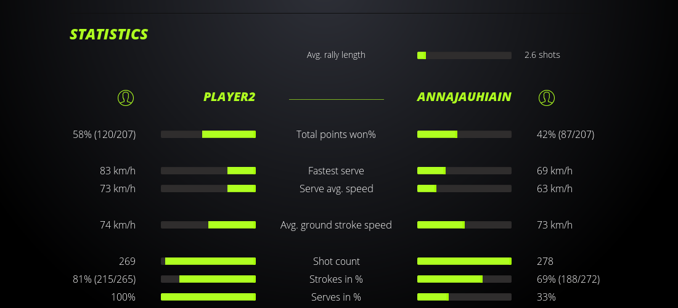The image size is (678, 308).
Task: Click ANNAJAUHIAIN's Fastest serve bar
Action: [x=464, y=171]
